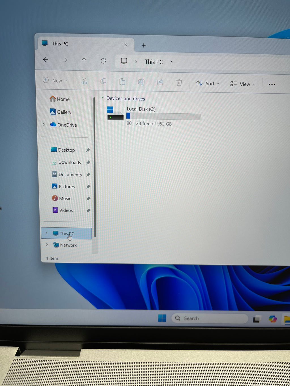Image resolution: width=290 pixels, height=386 pixels.
Task: Select Network in navigation pane
Action: [65, 245]
